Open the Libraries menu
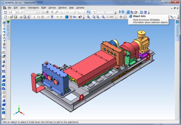Screen dimensions: 181x125 pos(80,8)
